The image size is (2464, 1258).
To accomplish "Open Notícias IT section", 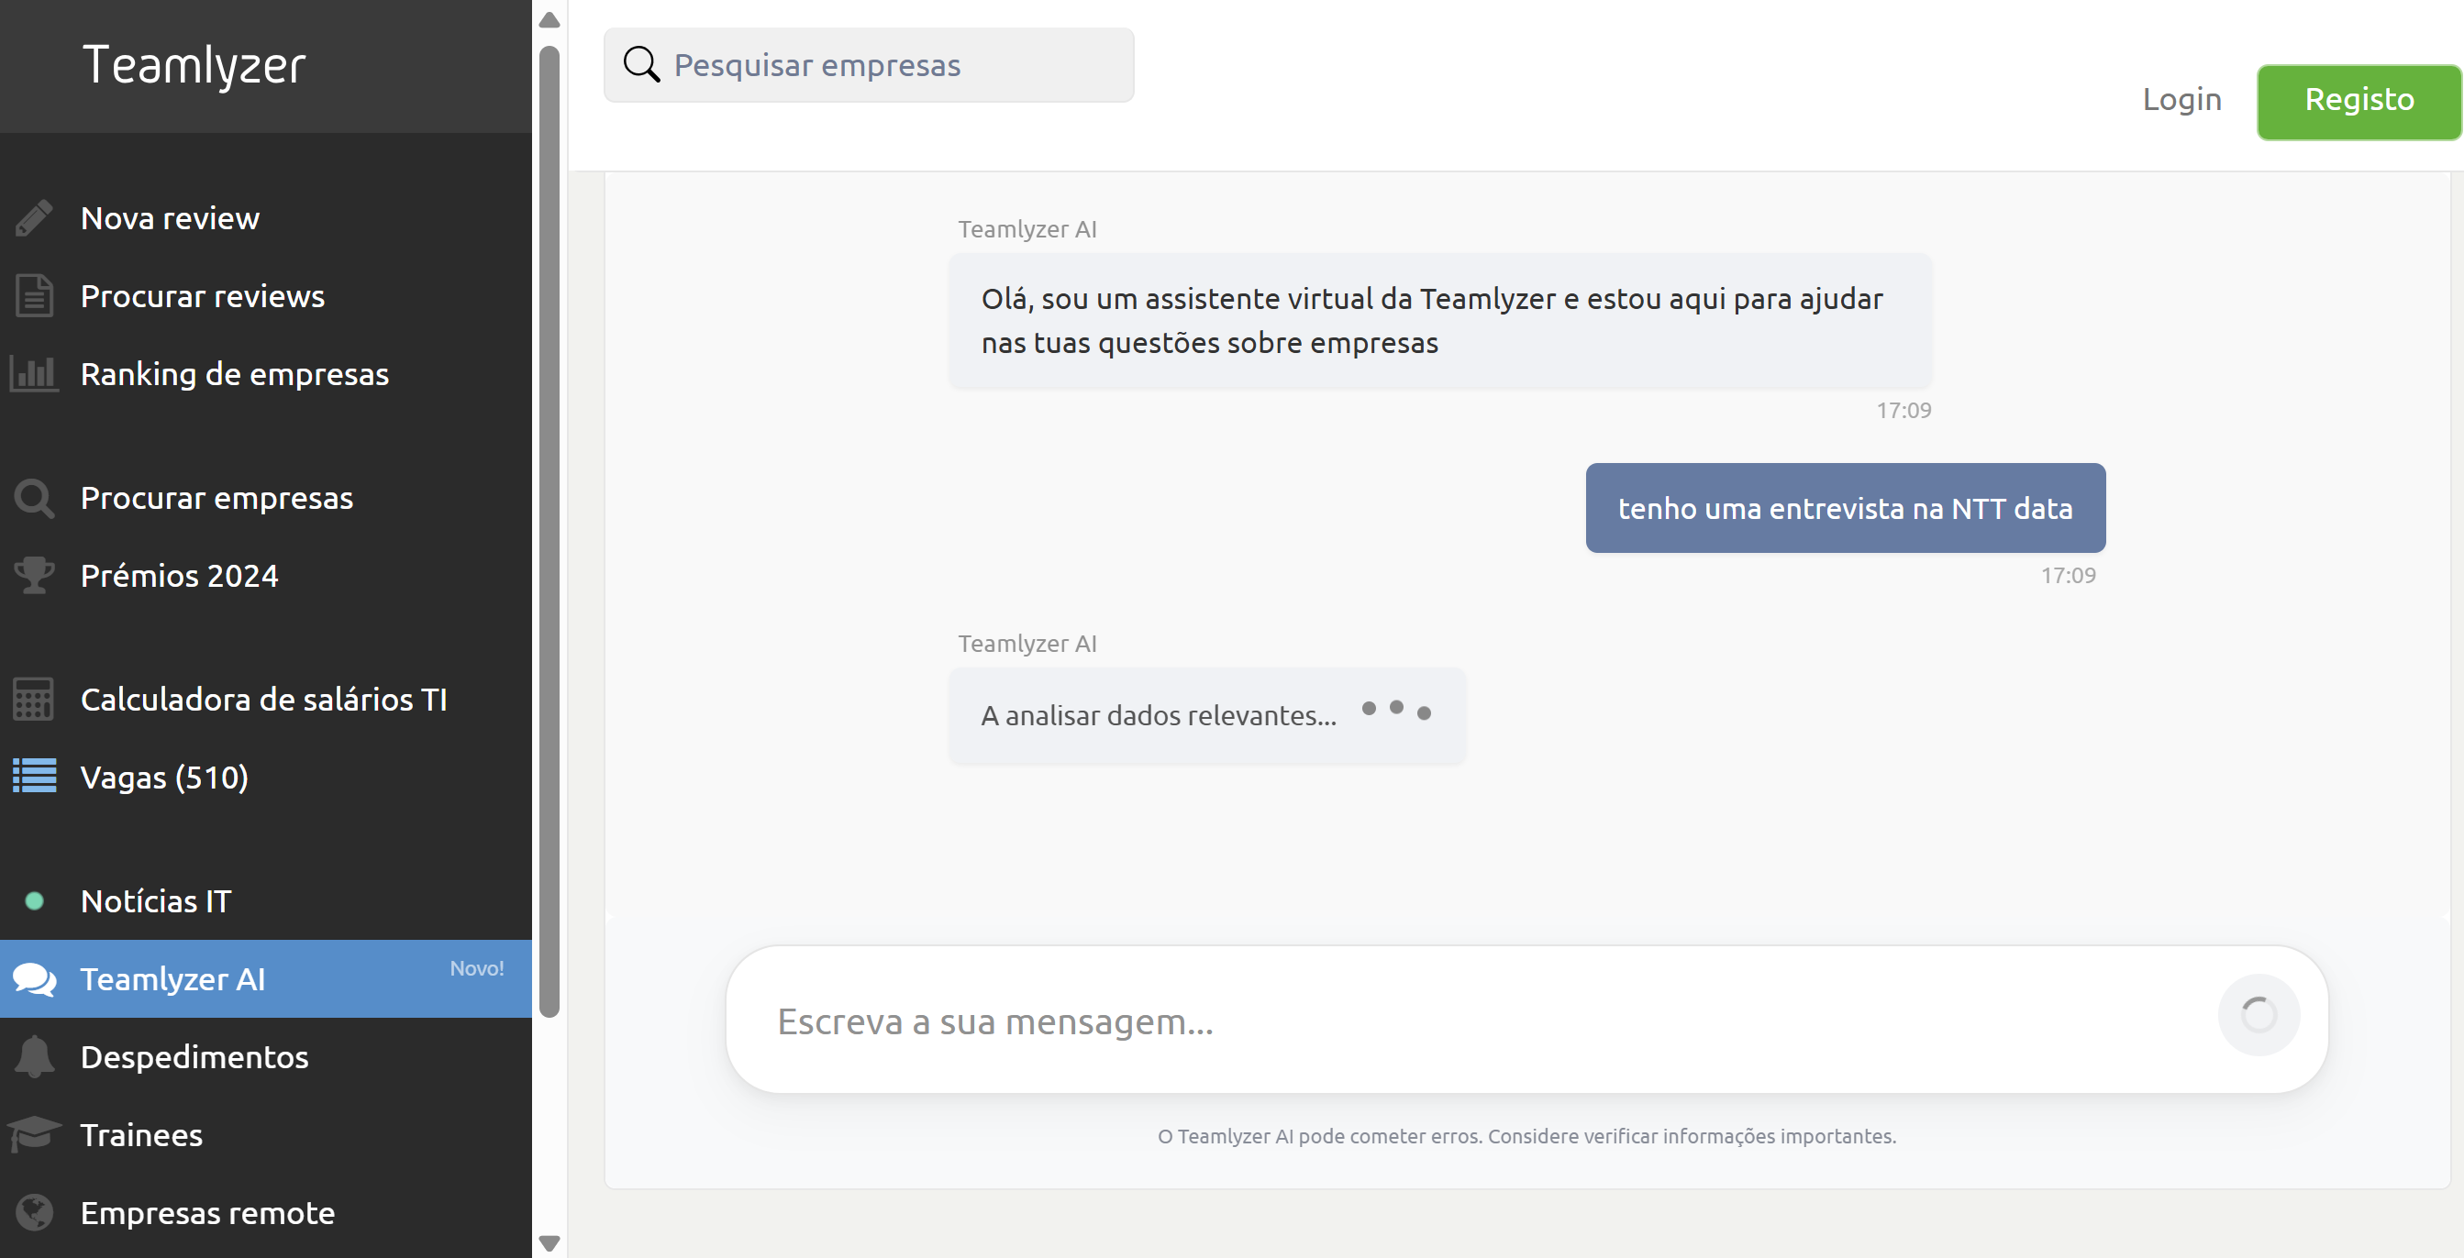I will [x=266, y=900].
